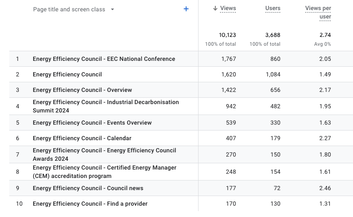Click the total views value 10,123
This screenshot has width=353, height=217.
pyautogui.click(x=227, y=35)
